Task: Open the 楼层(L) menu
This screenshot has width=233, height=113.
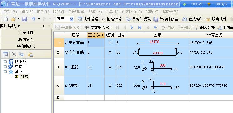Action: tap(43, 12)
